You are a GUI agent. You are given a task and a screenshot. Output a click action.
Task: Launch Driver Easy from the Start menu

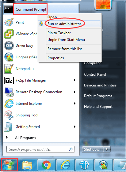click(24, 46)
